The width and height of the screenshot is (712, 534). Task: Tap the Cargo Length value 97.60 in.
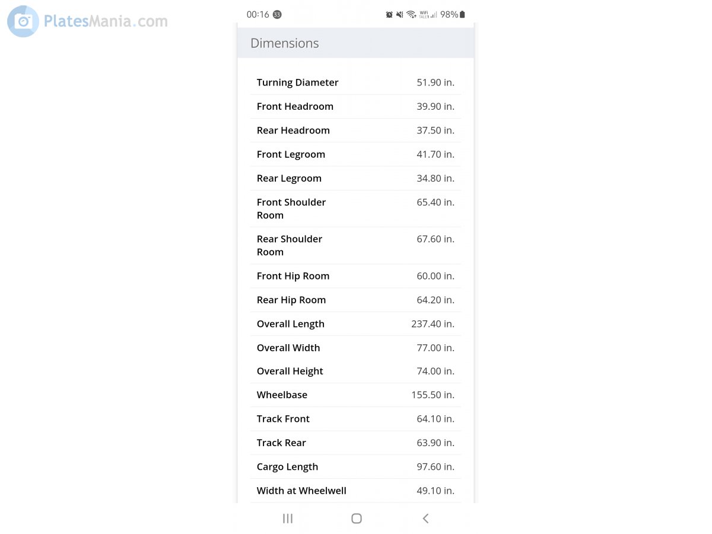coord(435,466)
